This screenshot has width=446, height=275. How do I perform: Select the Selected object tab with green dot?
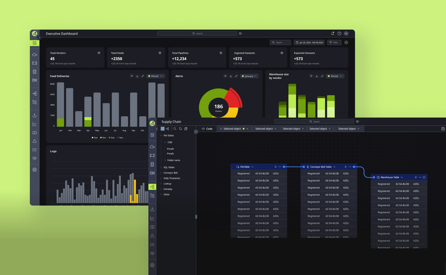232,129
